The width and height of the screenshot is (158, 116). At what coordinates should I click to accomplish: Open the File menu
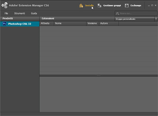tap(6, 13)
